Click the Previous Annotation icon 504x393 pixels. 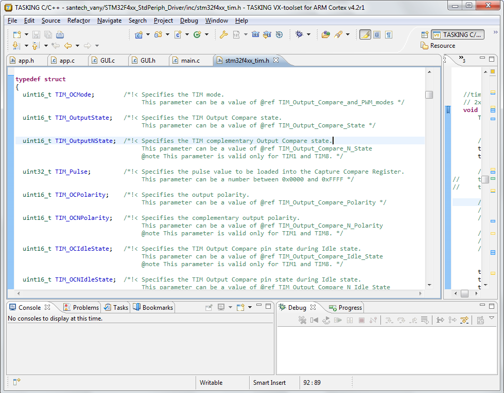click(x=36, y=46)
